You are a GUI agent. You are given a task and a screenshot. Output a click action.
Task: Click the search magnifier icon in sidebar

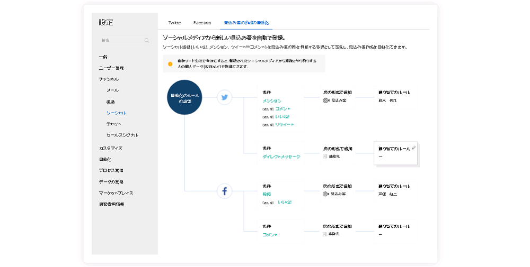pyautogui.click(x=147, y=41)
